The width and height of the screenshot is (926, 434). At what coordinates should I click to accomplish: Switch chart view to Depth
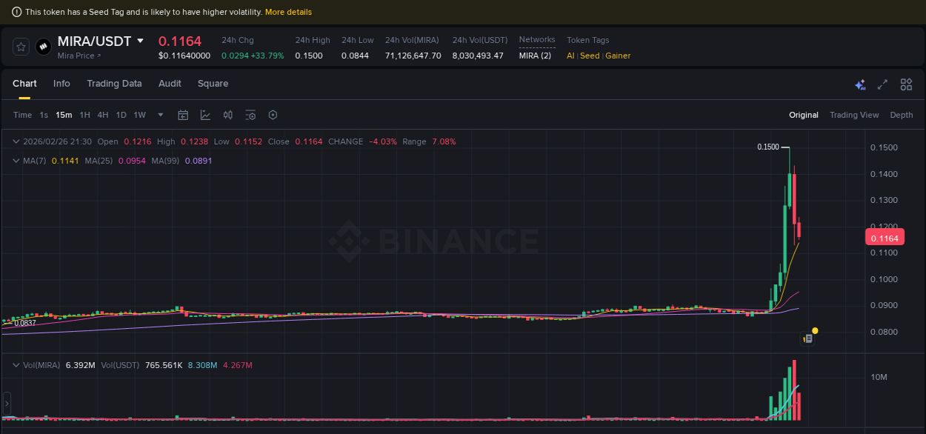coord(902,115)
